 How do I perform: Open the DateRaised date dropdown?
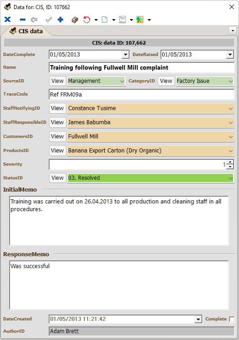tap(230, 55)
